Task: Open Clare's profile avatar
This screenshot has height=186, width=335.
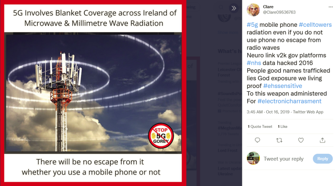Action: [x=253, y=10]
